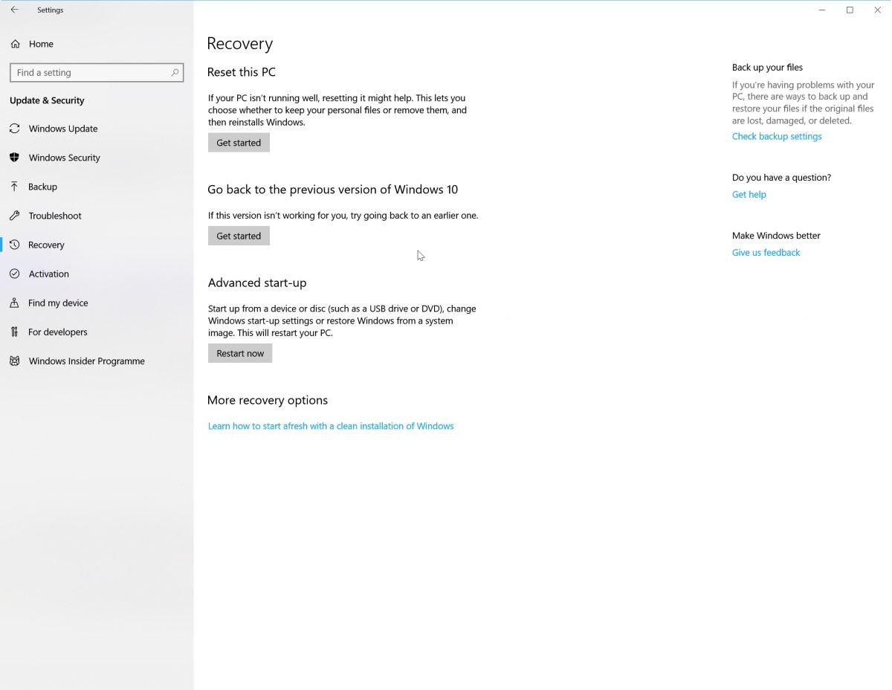Click Get started to go back to previous version
Viewport: 892px width, 690px height.
[x=239, y=236]
